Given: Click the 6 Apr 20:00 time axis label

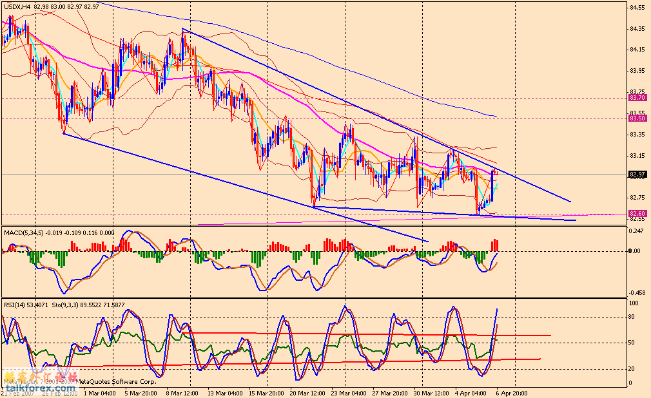Looking at the screenshot, I should (512, 393).
